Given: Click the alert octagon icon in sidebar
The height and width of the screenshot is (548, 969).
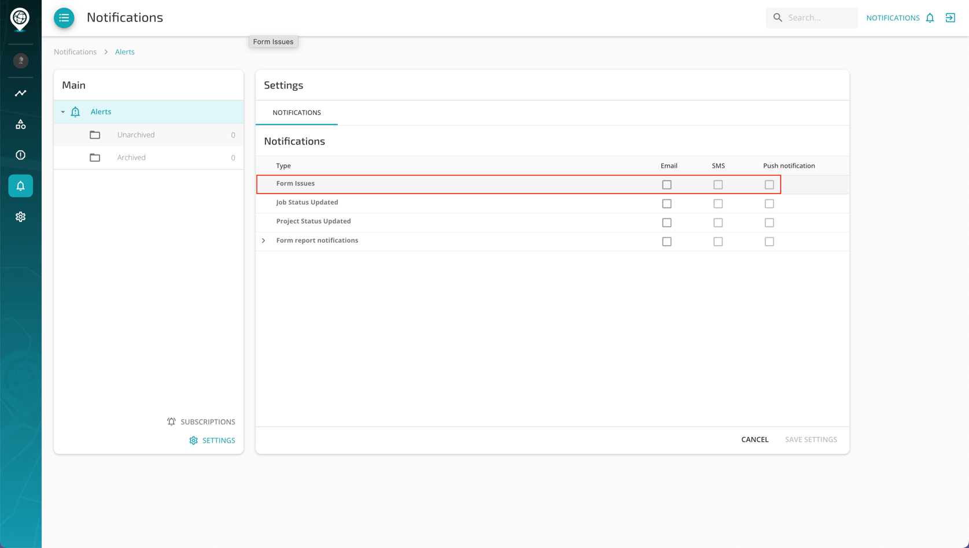Looking at the screenshot, I should tap(20, 155).
